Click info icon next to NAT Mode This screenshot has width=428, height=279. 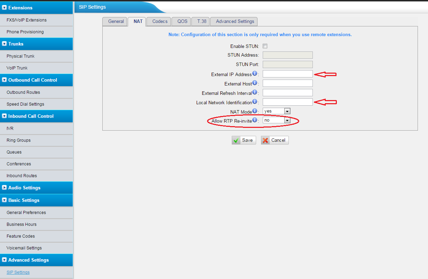coord(254,111)
